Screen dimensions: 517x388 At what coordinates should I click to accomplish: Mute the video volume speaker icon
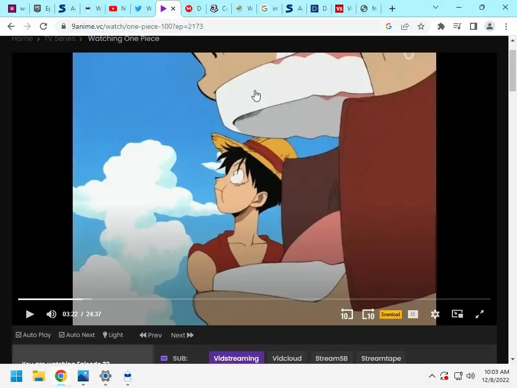click(x=51, y=314)
